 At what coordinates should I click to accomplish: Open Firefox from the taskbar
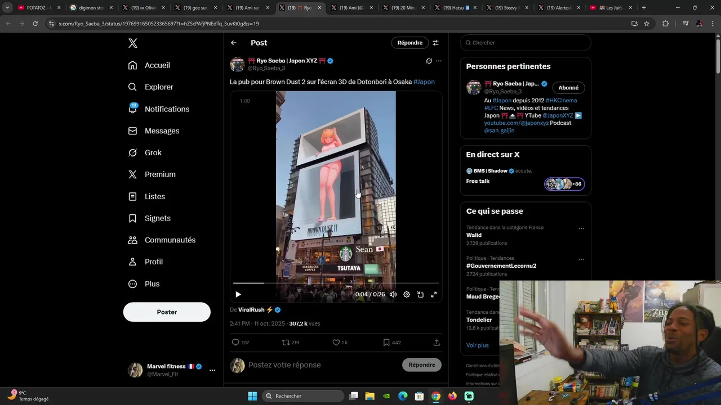(x=452, y=396)
